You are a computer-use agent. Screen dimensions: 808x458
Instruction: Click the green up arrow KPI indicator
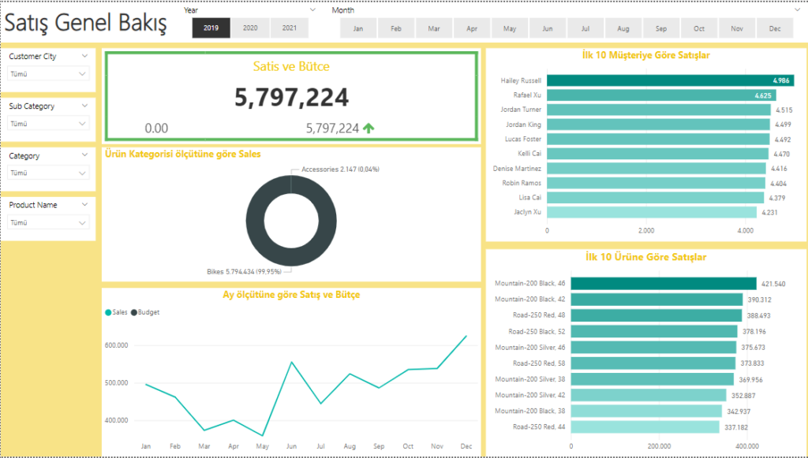[368, 128]
